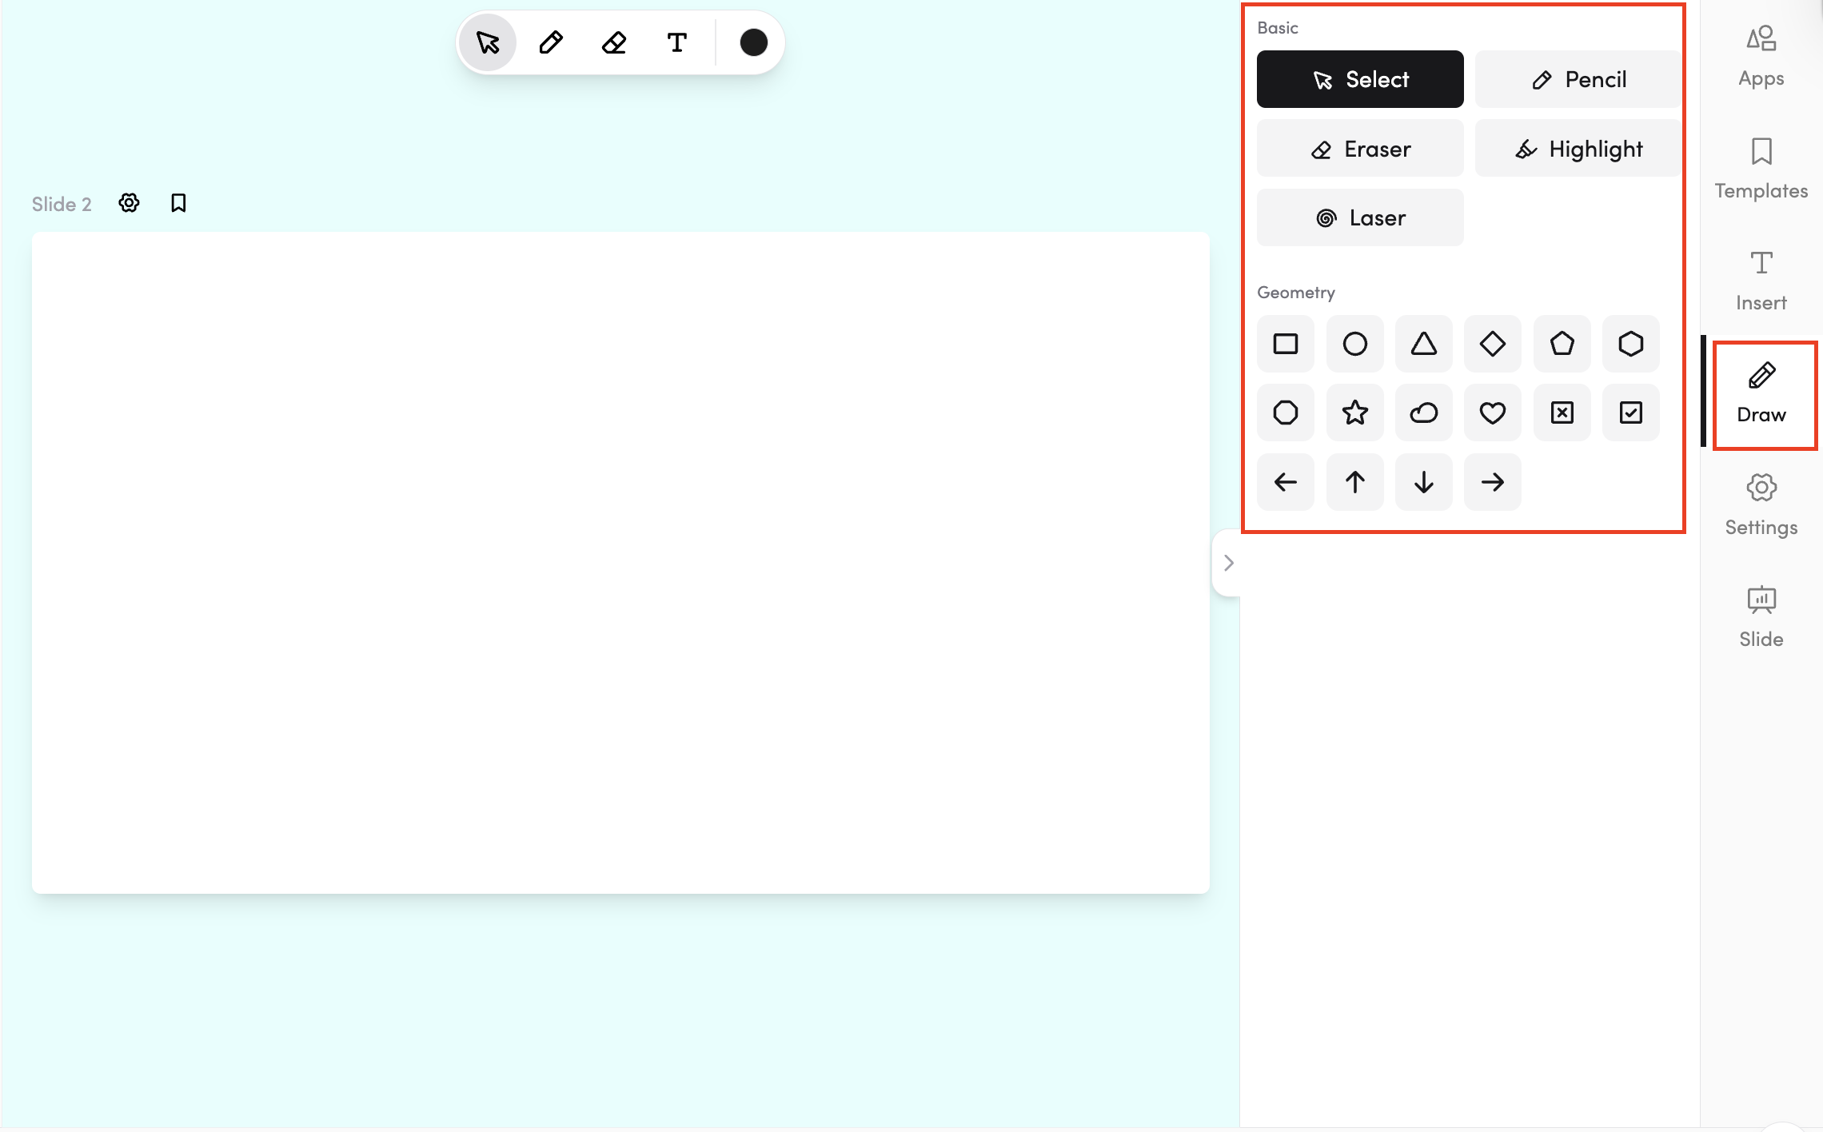Click the Laser button
Screen dimensions: 1823x1132
(1359, 217)
